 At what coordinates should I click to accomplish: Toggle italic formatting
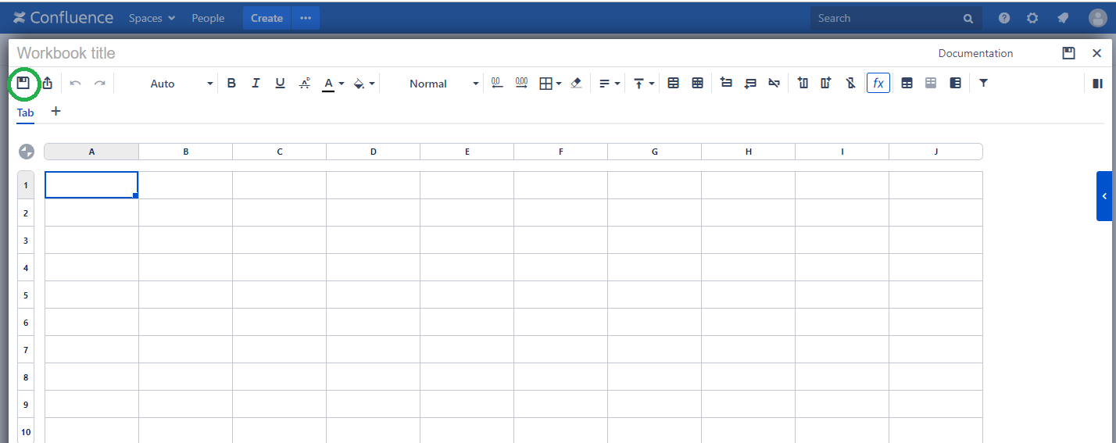click(x=256, y=83)
